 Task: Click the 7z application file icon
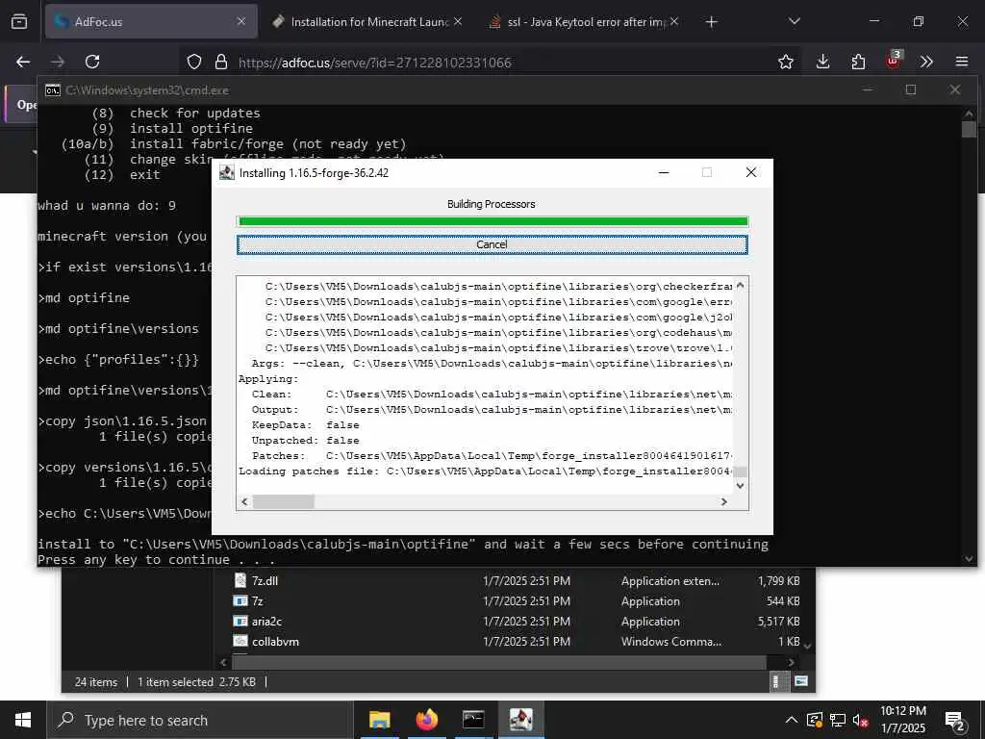coord(240,600)
